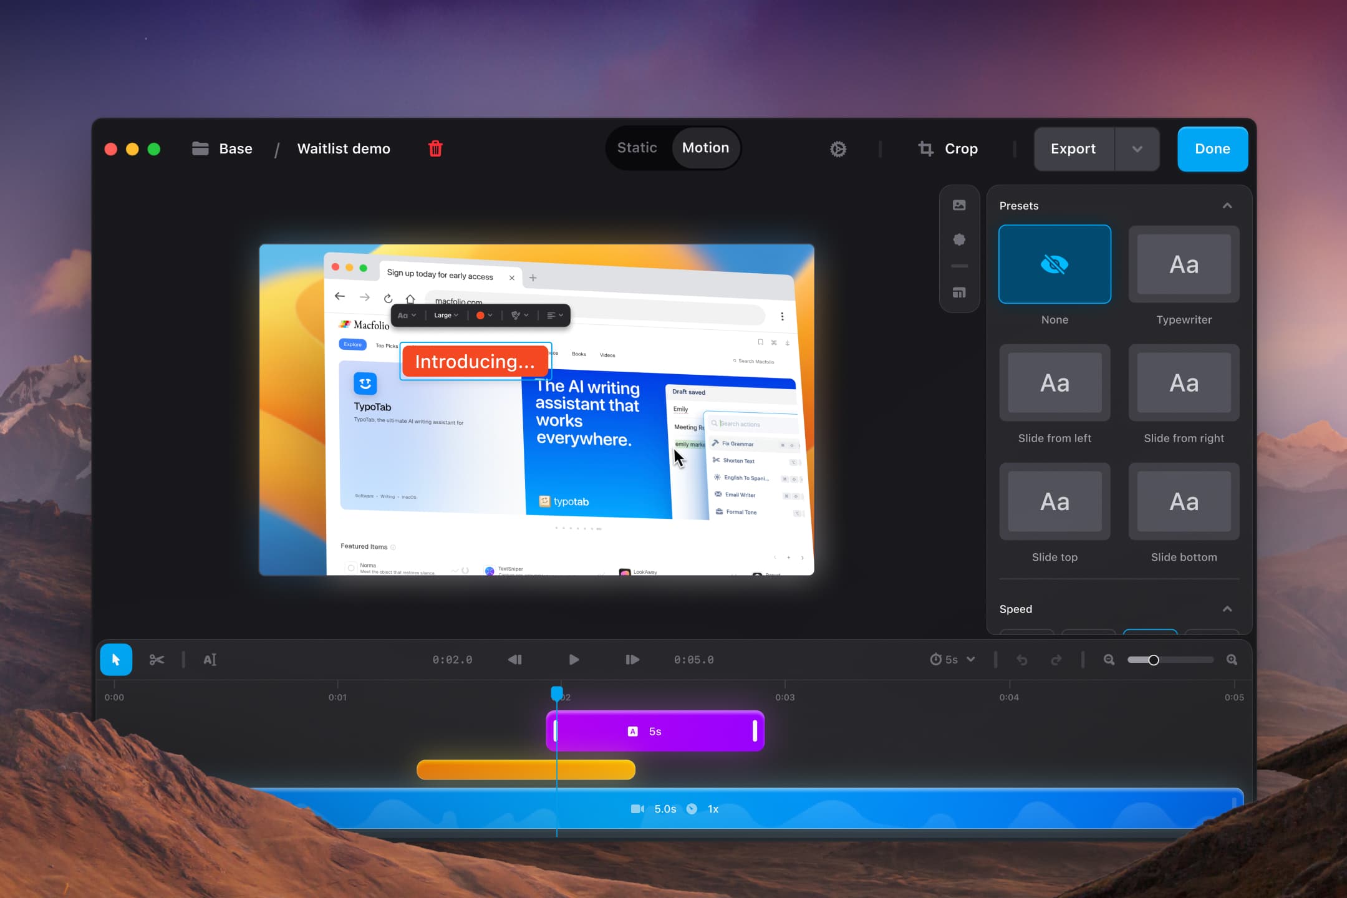The height and width of the screenshot is (898, 1347).
Task: Open the shape badge sidebar icon
Action: [959, 239]
